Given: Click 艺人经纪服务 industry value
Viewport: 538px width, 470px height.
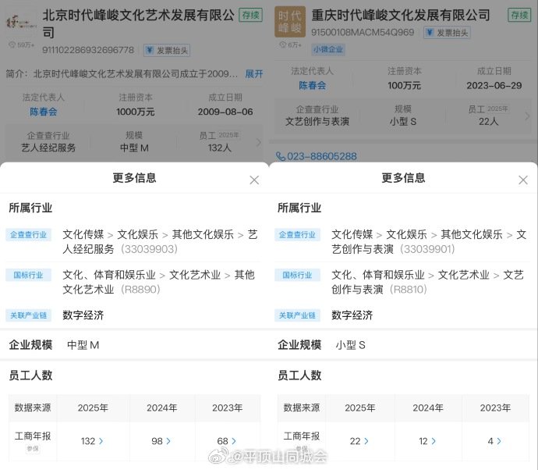Looking at the screenshot, I should pos(48,148).
